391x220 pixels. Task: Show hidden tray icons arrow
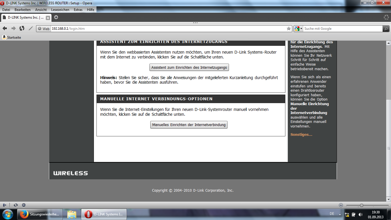click(340, 214)
